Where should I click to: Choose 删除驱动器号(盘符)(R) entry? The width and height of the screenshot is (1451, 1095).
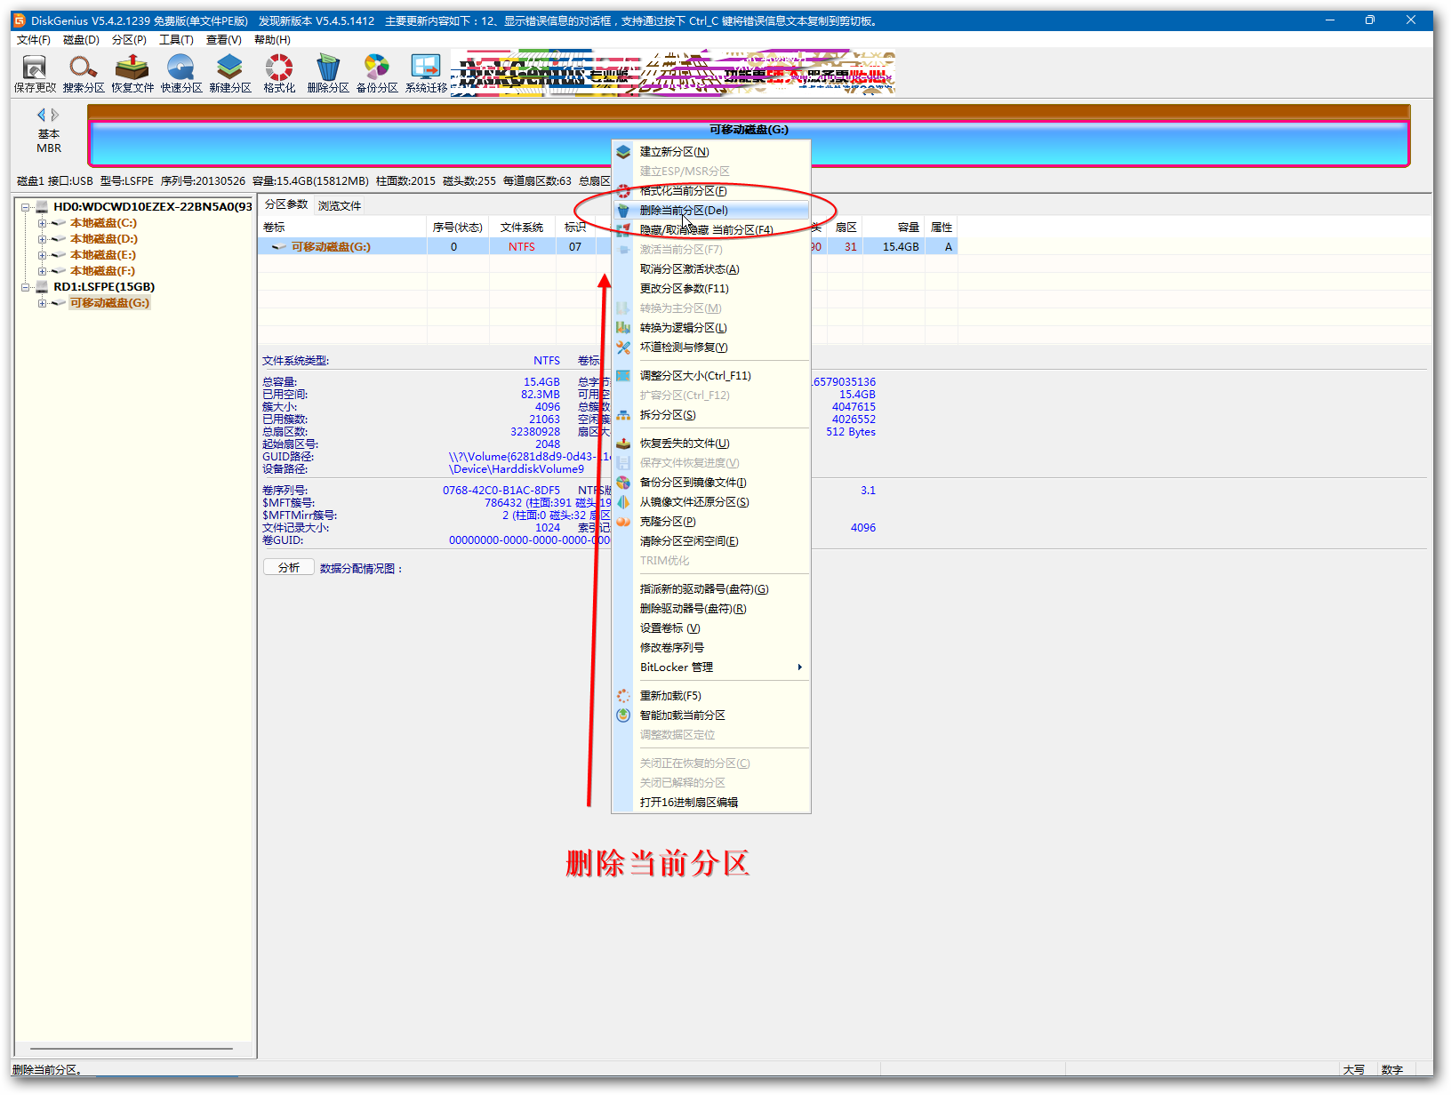[x=711, y=609]
